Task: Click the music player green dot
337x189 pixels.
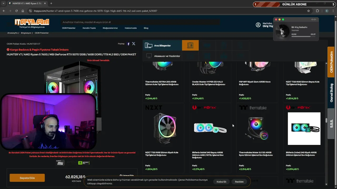Action: click(283, 19)
